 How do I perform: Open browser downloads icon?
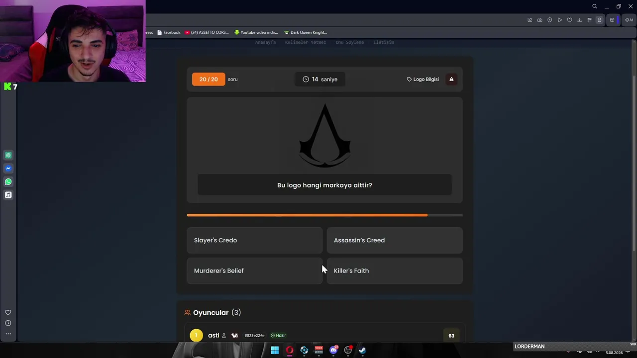[x=579, y=20]
